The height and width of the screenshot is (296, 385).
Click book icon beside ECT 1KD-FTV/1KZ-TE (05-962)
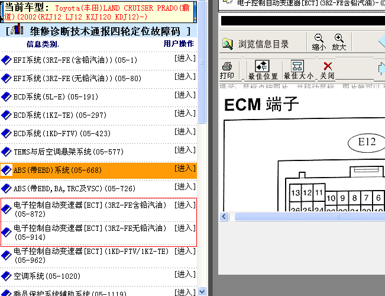tap(6, 255)
